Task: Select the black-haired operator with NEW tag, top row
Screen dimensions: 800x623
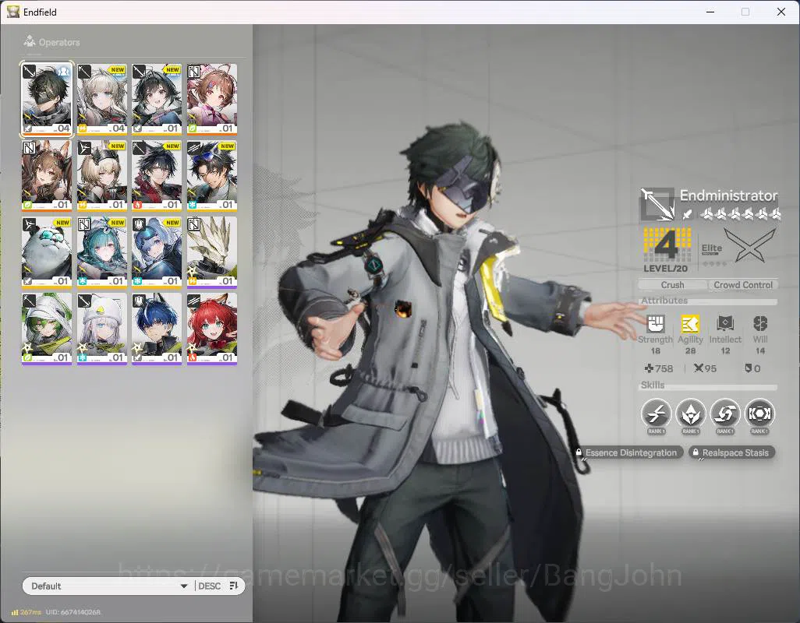Action: 157,100
